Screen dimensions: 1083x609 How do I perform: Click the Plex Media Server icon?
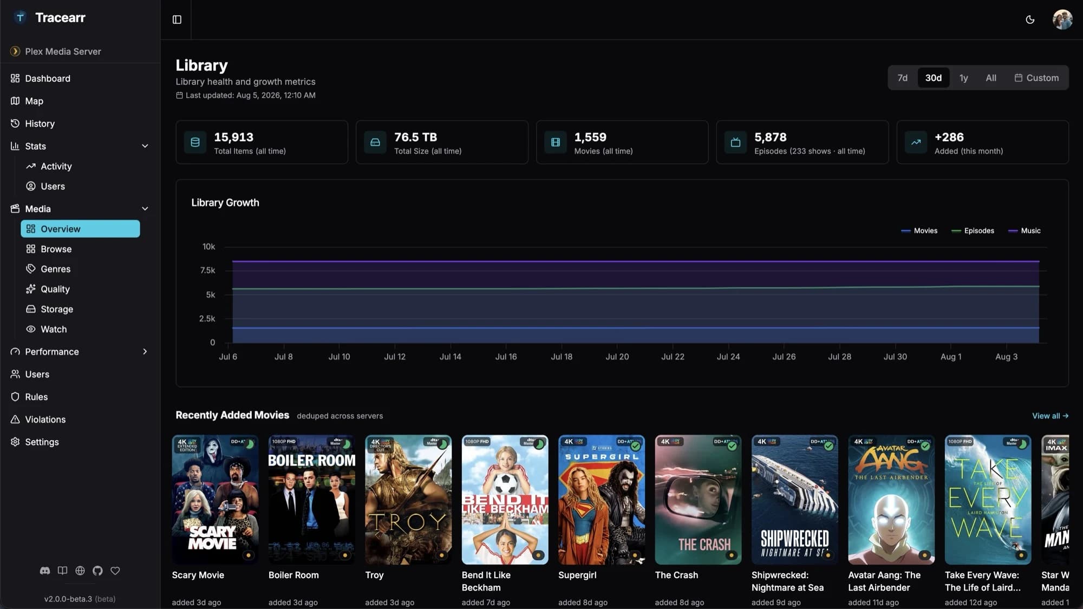point(15,51)
